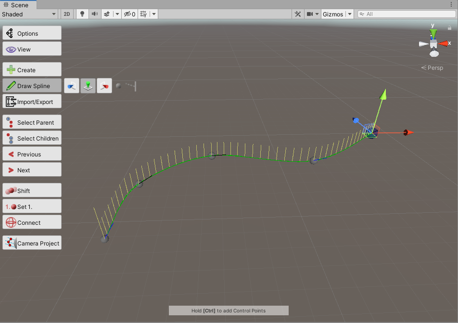458x323 pixels.
Task: Open the Gizmos dropdown arrow
Action: click(350, 14)
